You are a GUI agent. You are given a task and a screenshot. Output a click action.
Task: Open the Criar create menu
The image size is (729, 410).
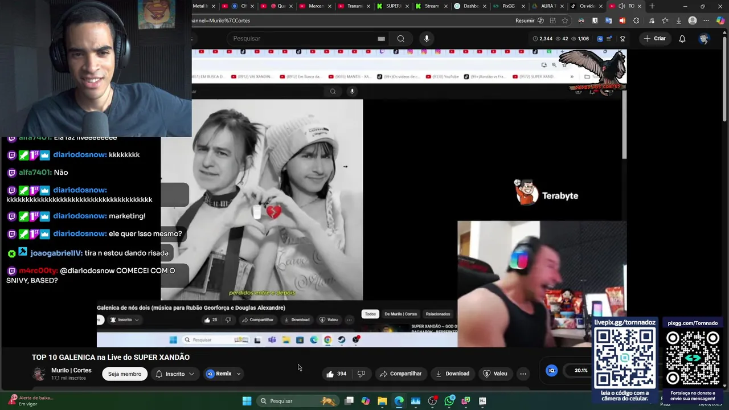[654, 39]
